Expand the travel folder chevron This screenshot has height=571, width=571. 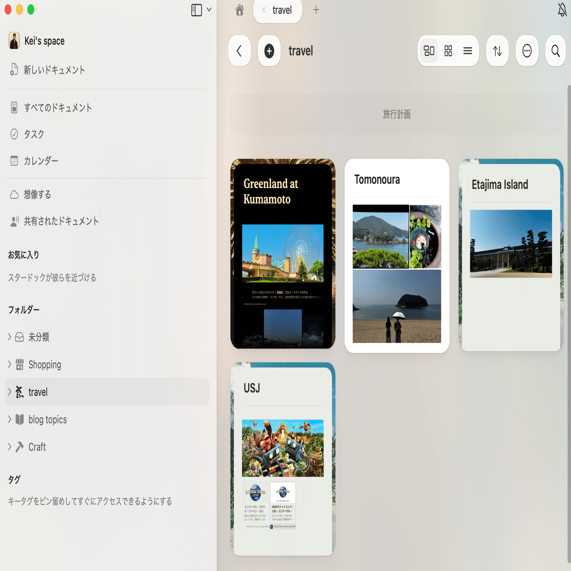9,392
